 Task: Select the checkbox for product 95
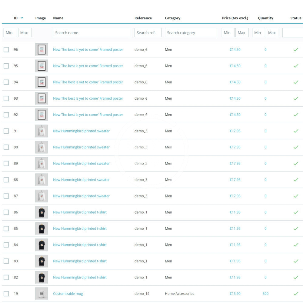click(x=6, y=66)
